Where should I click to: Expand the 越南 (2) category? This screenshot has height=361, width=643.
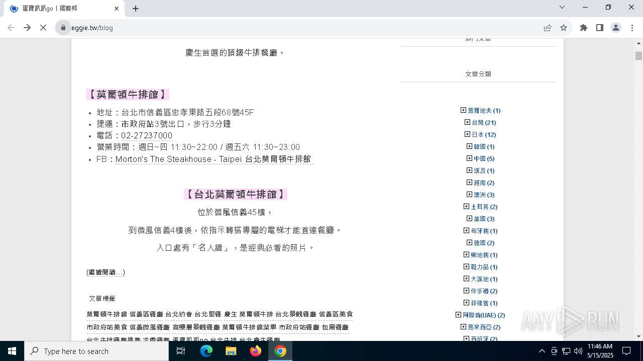469,183
